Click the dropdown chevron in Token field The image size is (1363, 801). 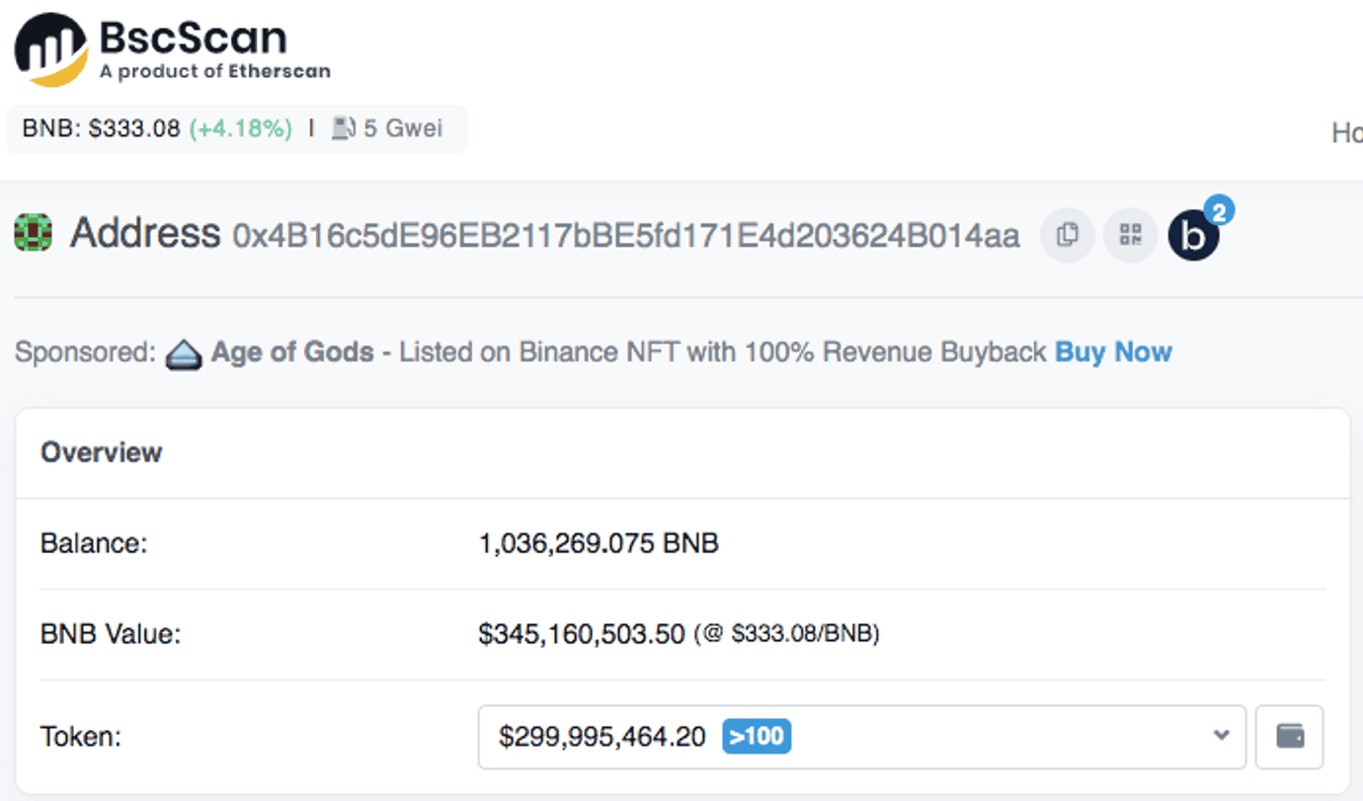(1222, 736)
